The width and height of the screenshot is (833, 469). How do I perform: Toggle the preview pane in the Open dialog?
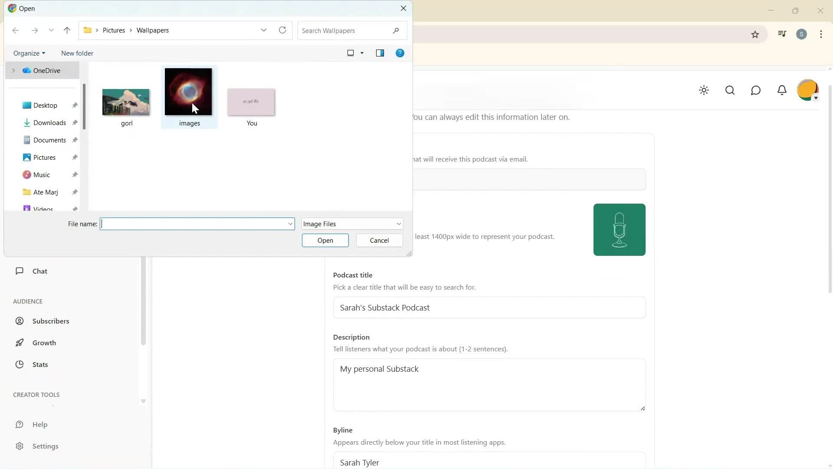click(380, 53)
